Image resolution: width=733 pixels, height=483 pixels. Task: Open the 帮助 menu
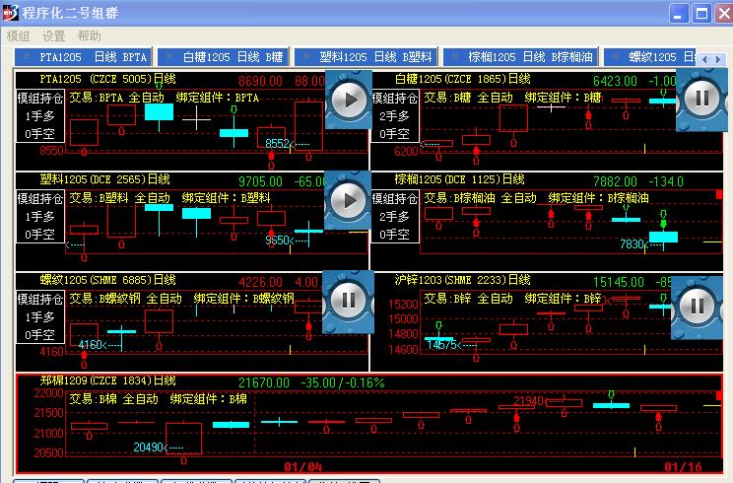pyautogui.click(x=89, y=35)
